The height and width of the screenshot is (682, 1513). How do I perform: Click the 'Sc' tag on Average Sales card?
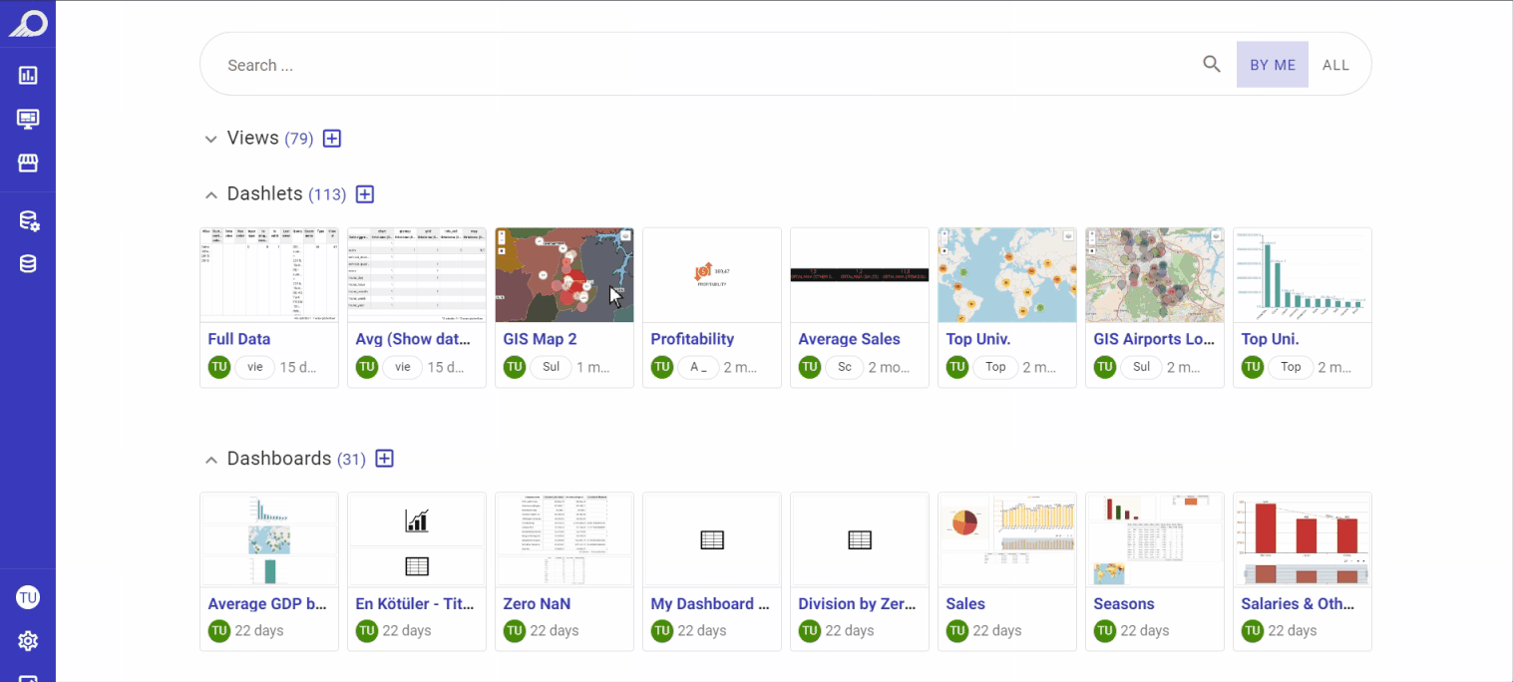(845, 367)
